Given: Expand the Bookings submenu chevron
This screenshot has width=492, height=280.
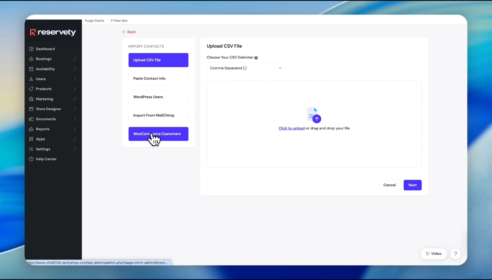Looking at the screenshot, I should point(75,59).
